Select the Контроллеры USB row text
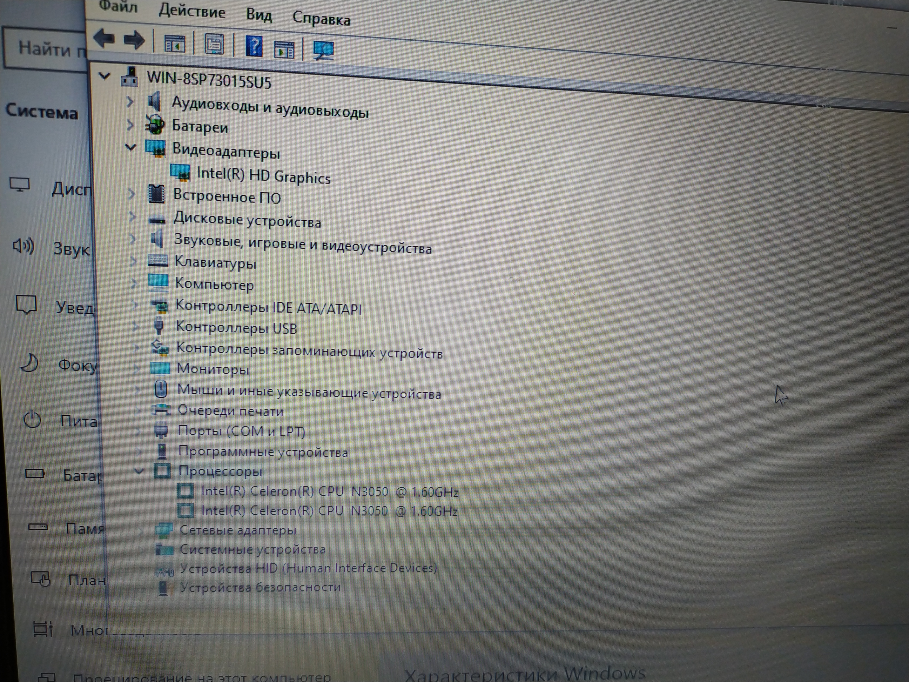Image resolution: width=909 pixels, height=682 pixels. pyautogui.click(x=236, y=328)
